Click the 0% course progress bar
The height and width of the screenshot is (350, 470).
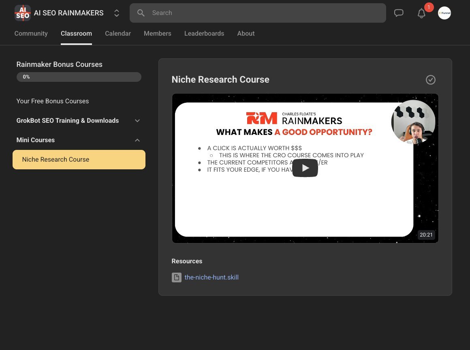coord(79,77)
